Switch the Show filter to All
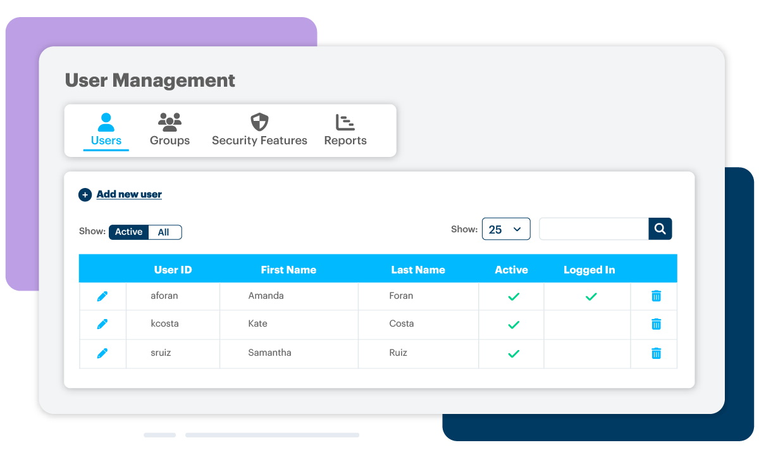 coord(164,232)
